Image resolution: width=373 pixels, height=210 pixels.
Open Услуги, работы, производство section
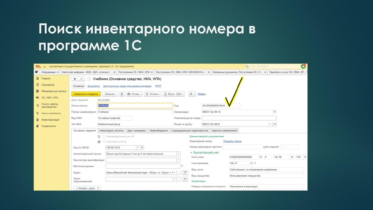[50, 105]
